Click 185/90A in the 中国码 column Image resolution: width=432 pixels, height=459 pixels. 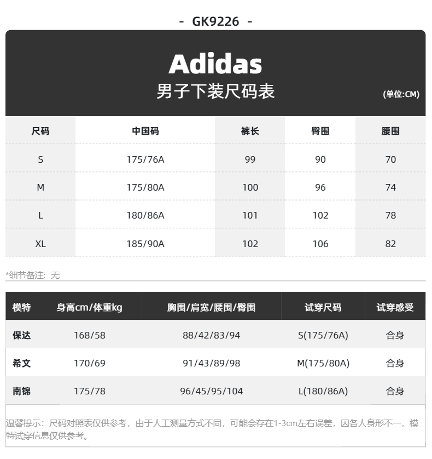pos(145,244)
